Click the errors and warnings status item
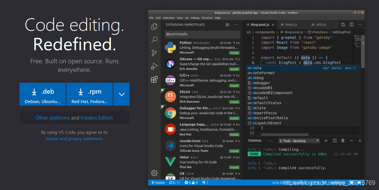 [191, 183]
